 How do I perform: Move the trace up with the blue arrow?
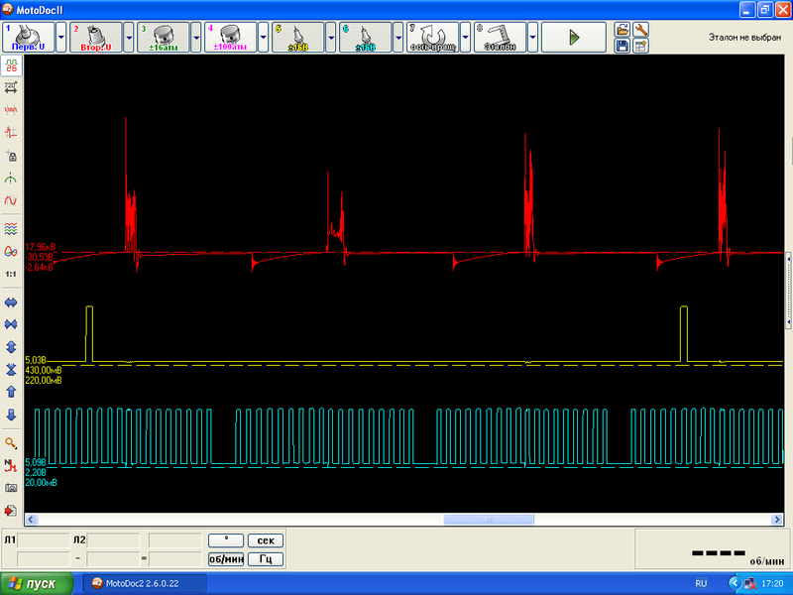coord(11,392)
